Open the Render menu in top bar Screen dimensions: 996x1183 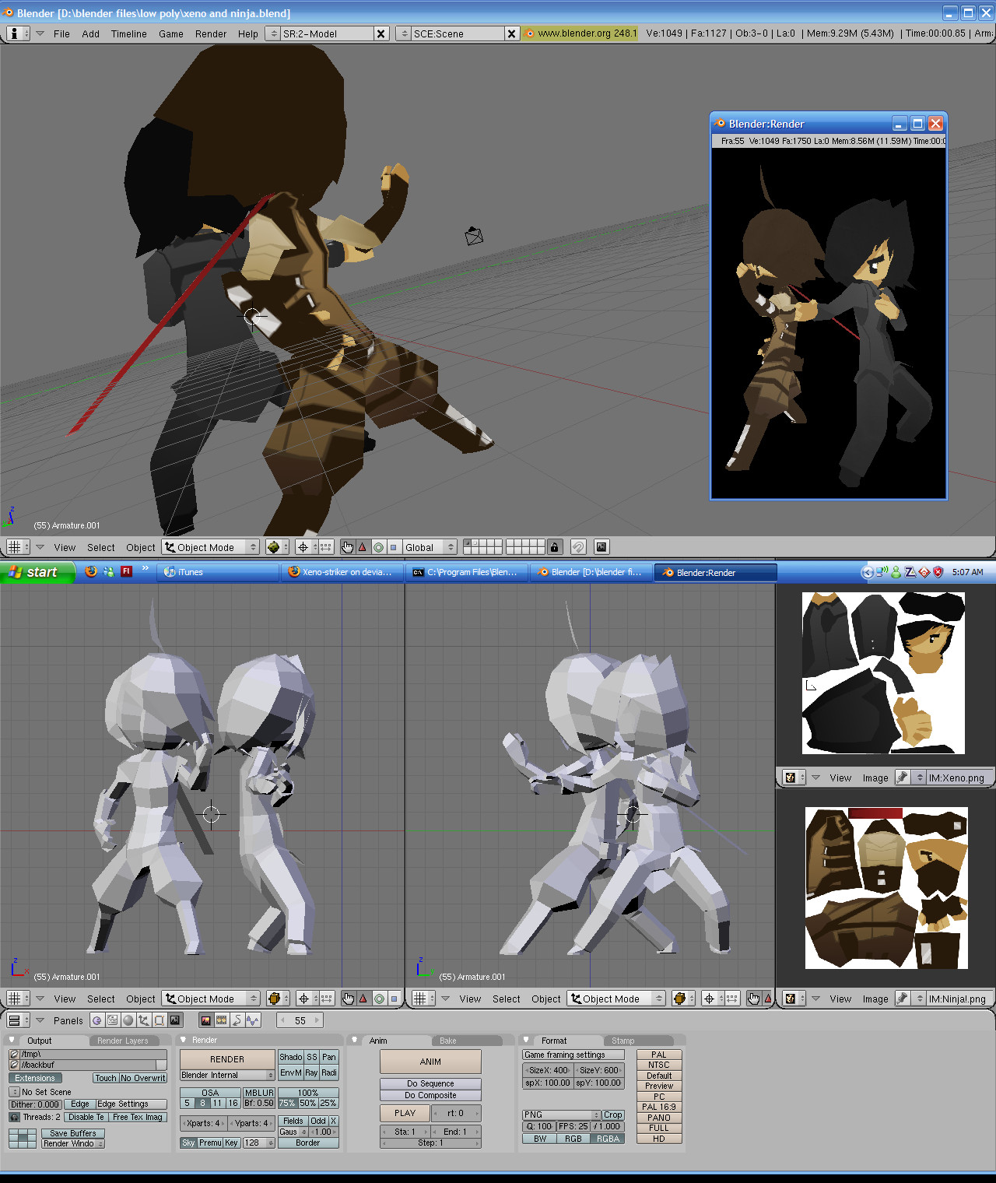pyautogui.click(x=211, y=33)
